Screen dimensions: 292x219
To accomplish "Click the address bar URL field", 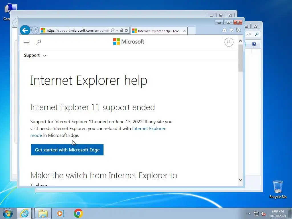I will [78, 30].
